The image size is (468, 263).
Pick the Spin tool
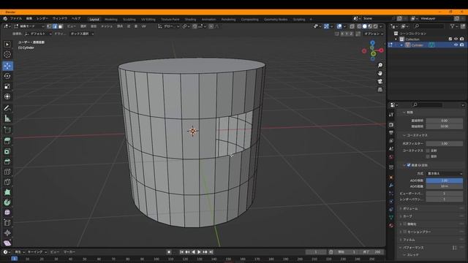[x=7, y=202]
